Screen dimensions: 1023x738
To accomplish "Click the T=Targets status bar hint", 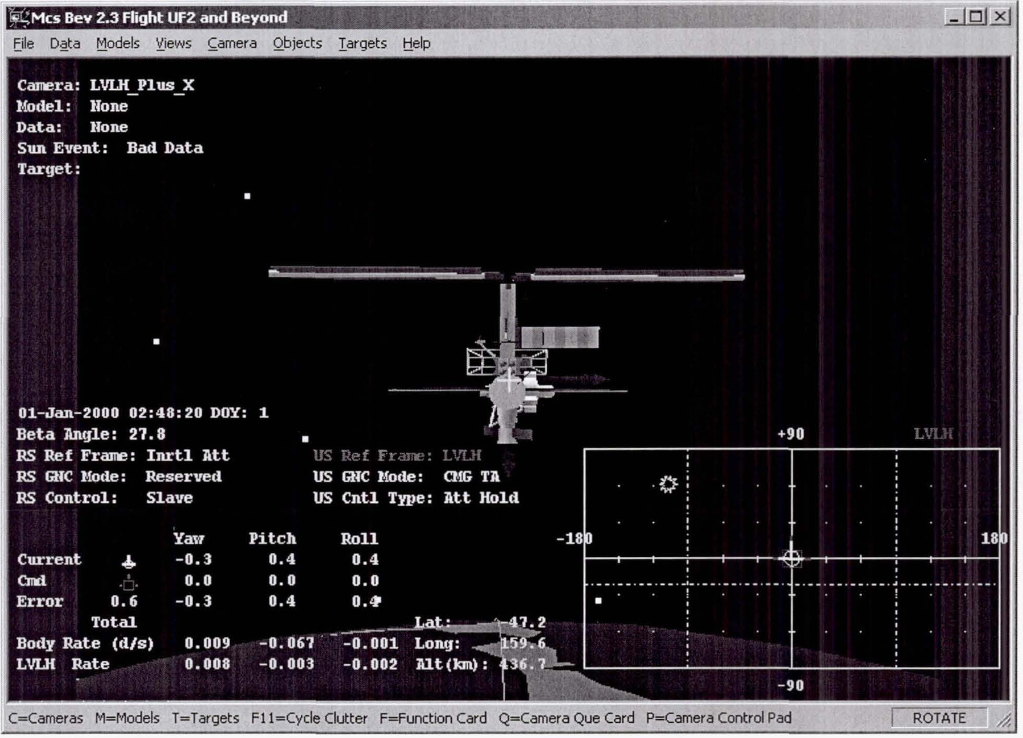I will 205,718.
